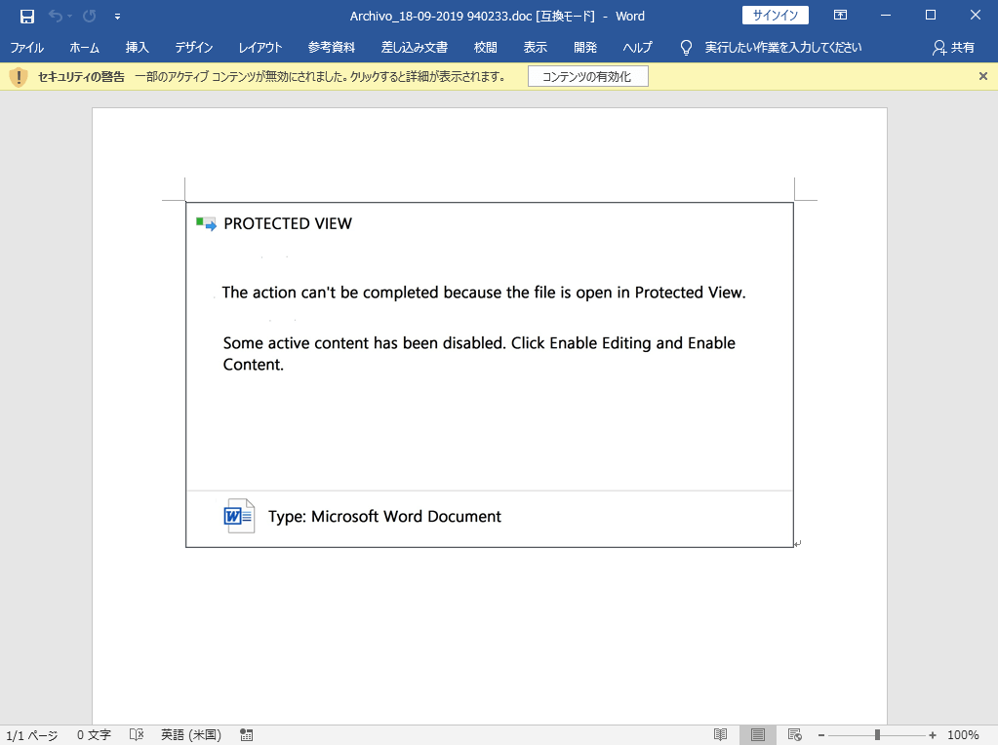Screen dimensions: 998x745
Task: Zoom in with the plus button
Action: [933, 735]
